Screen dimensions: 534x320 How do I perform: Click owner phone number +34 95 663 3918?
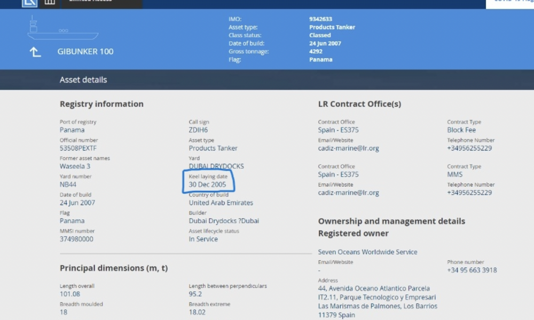(x=472, y=270)
